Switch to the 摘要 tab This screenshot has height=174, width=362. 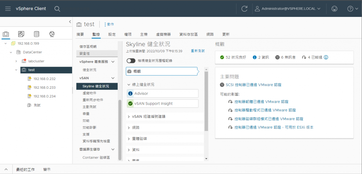tap(80, 34)
